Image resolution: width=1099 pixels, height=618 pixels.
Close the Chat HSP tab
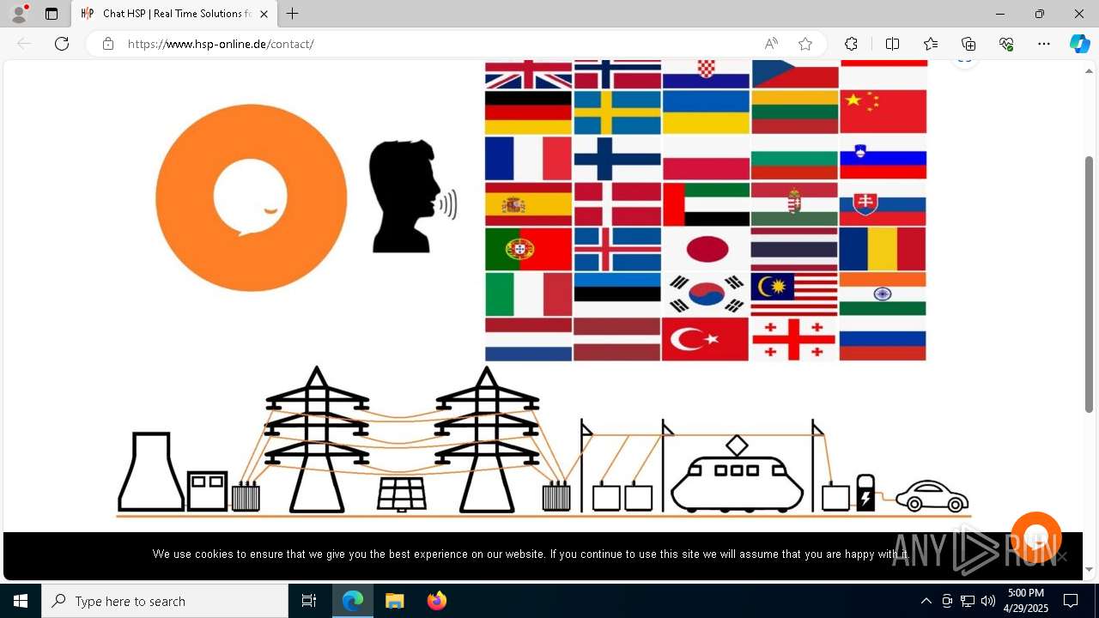tap(264, 14)
